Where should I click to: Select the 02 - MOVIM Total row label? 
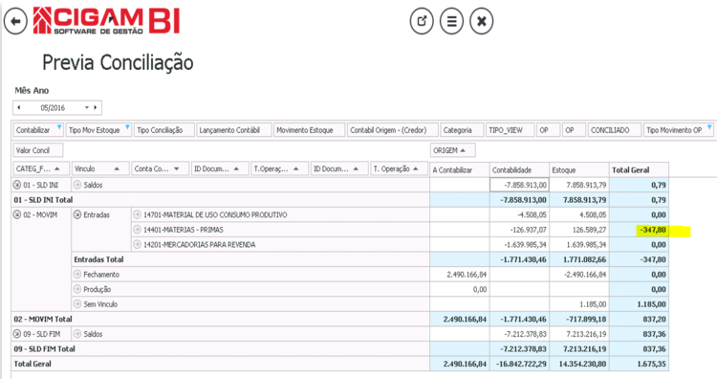point(43,319)
